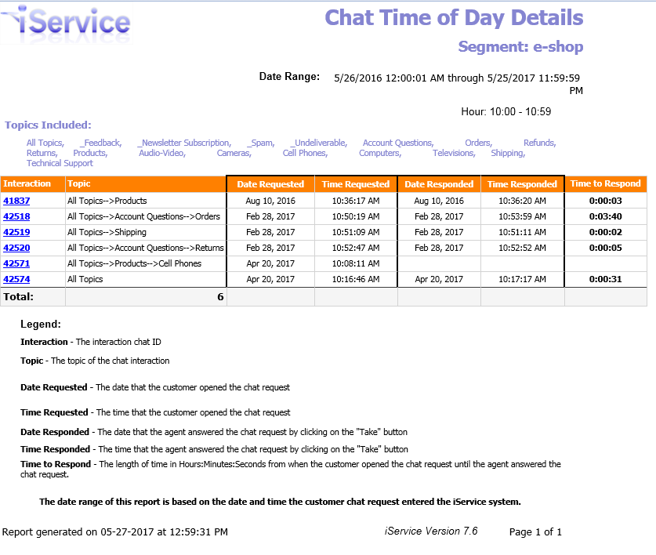The height and width of the screenshot is (555, 656).
Task: Click the 'iService Version 7.6' footer text
Action: point(431,531)
